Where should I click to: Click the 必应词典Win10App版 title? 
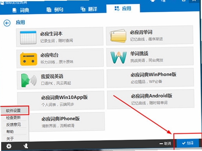tap(64, 98)
